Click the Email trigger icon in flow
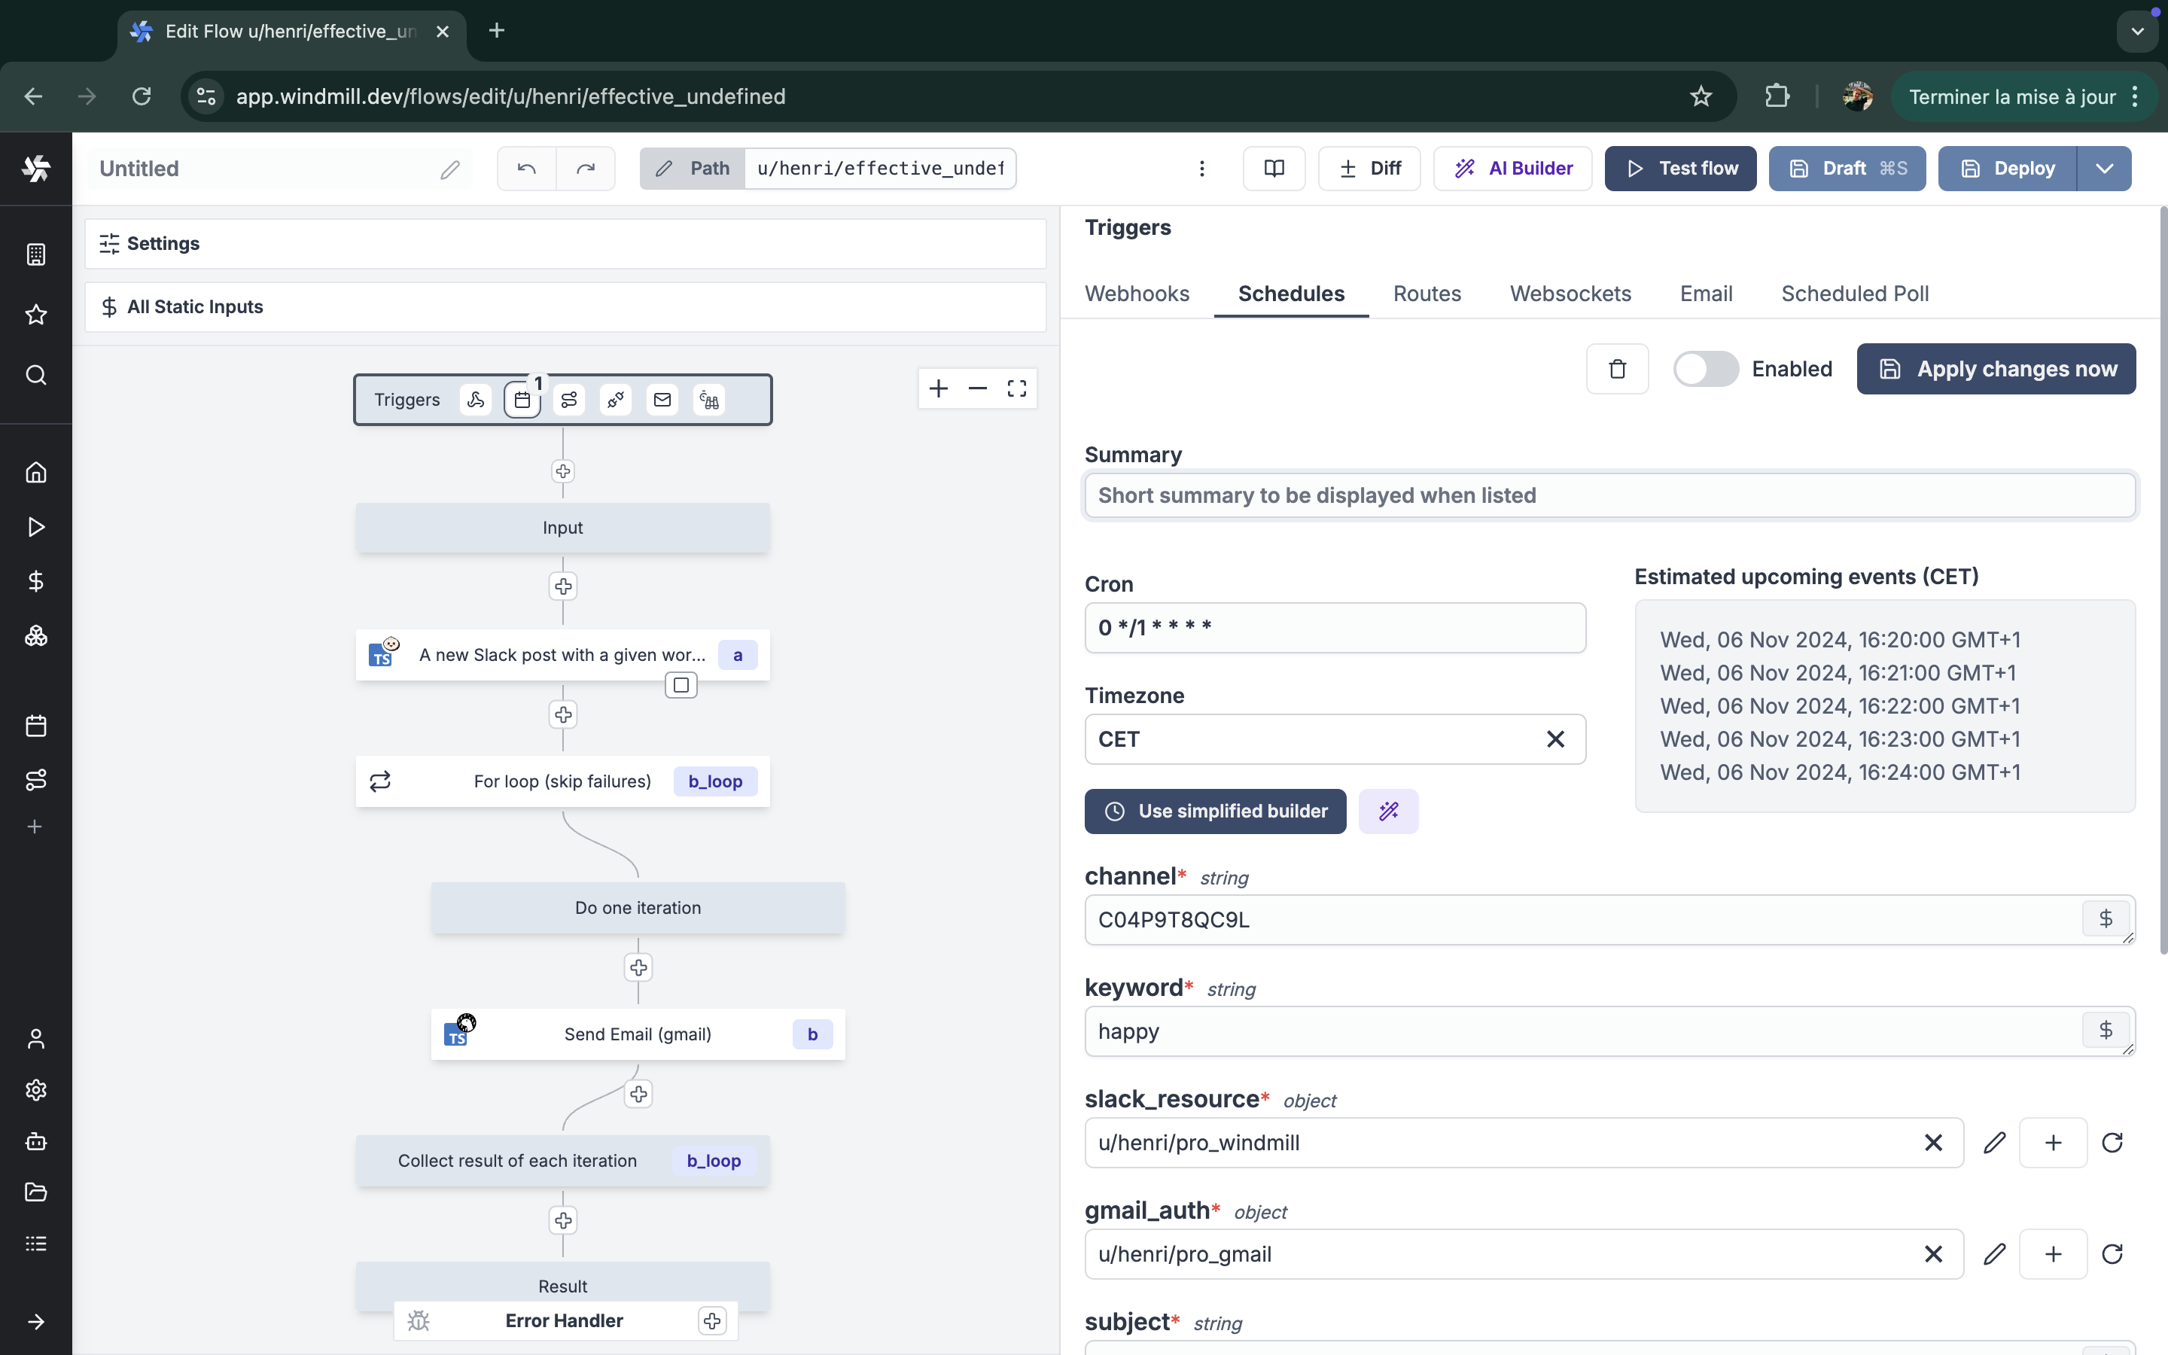This screenshot has width=2168, height=1355. (x=662, y=400)
